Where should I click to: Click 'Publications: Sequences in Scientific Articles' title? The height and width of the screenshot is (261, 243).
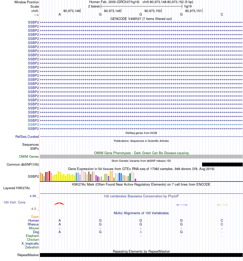coord(141,141)
